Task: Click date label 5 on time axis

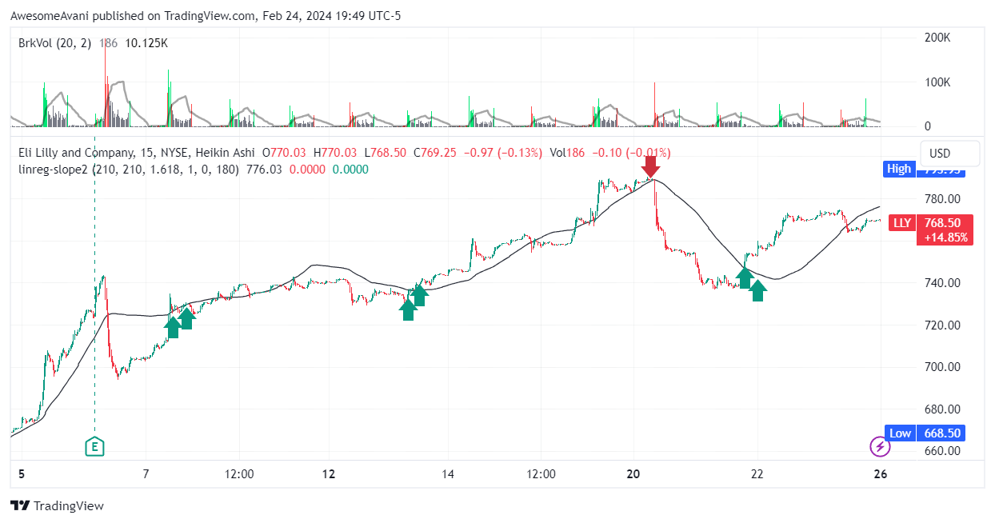Action: [22, 474]
